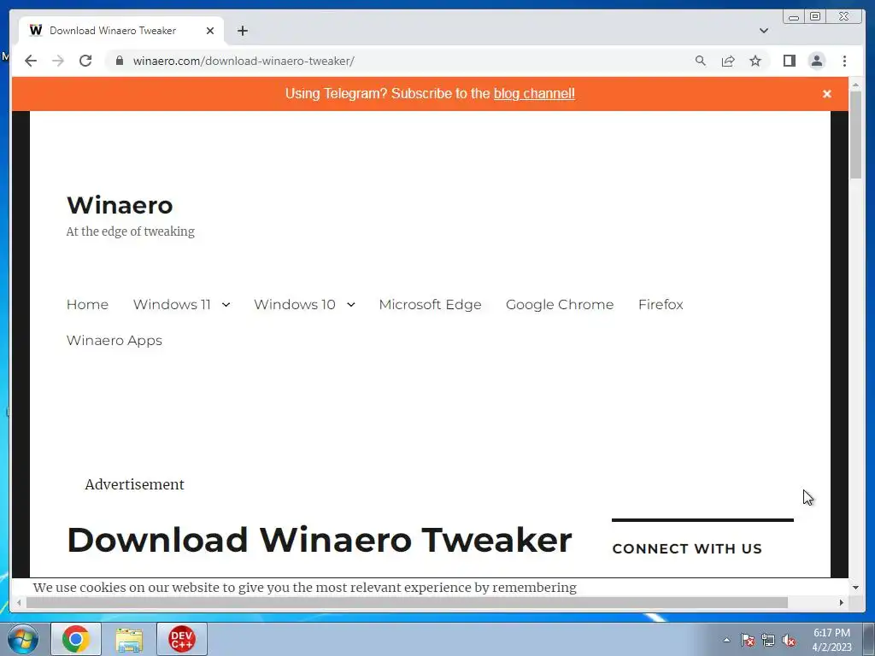Open the Chrome profile menu
This screenshot has height=656, width=875.
816,61
